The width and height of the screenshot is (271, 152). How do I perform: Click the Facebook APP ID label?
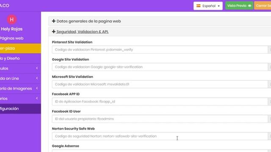[x=66, y=94]
